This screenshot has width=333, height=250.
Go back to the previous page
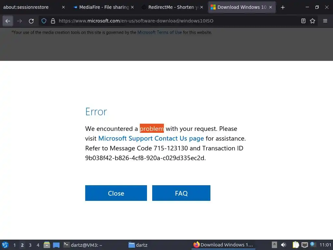tap(8, 21)
